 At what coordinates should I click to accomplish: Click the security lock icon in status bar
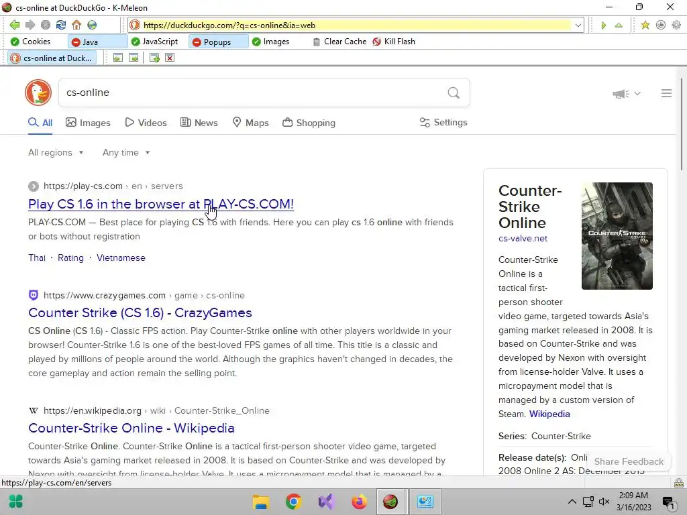tap(679, 483)
